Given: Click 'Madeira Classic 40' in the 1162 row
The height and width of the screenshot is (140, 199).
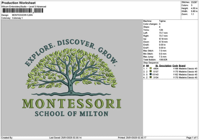Looking at the screenshot, I should (x=188, y=75).
